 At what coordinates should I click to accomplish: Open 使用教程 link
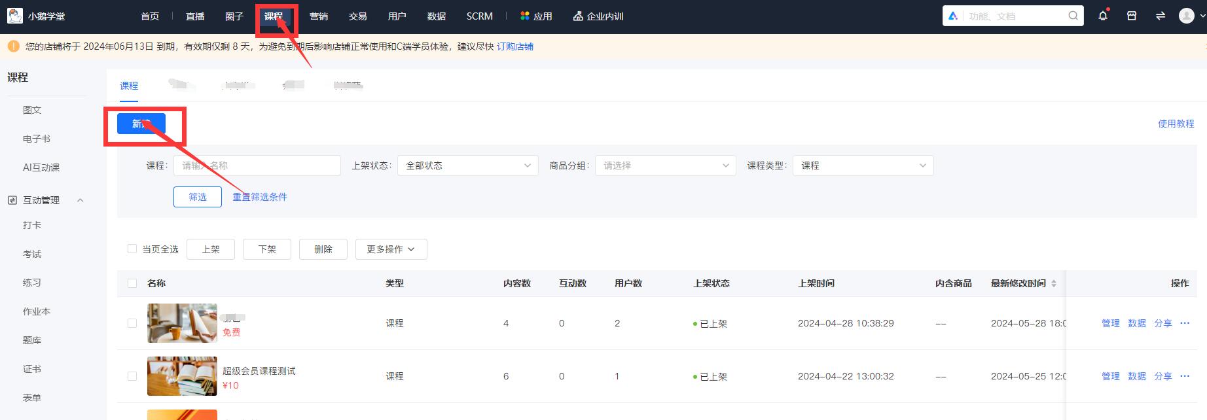coord(1176,124)
